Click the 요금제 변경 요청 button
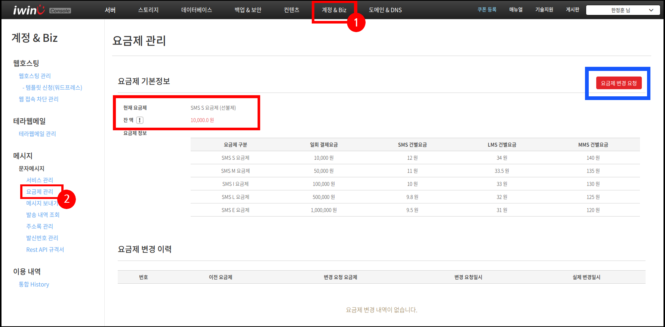 (619, 83)
